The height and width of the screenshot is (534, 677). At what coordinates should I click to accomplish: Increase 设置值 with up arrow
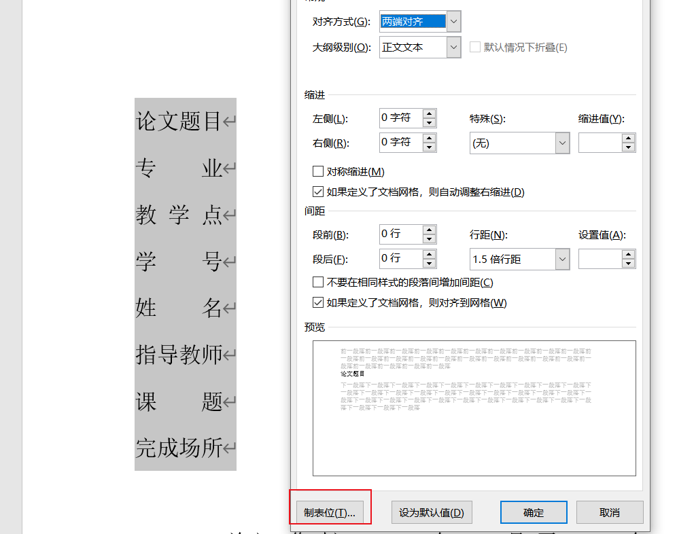click(628, 255)
